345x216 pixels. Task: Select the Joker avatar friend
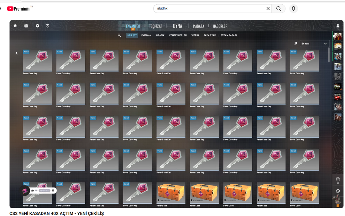(338, 36)
